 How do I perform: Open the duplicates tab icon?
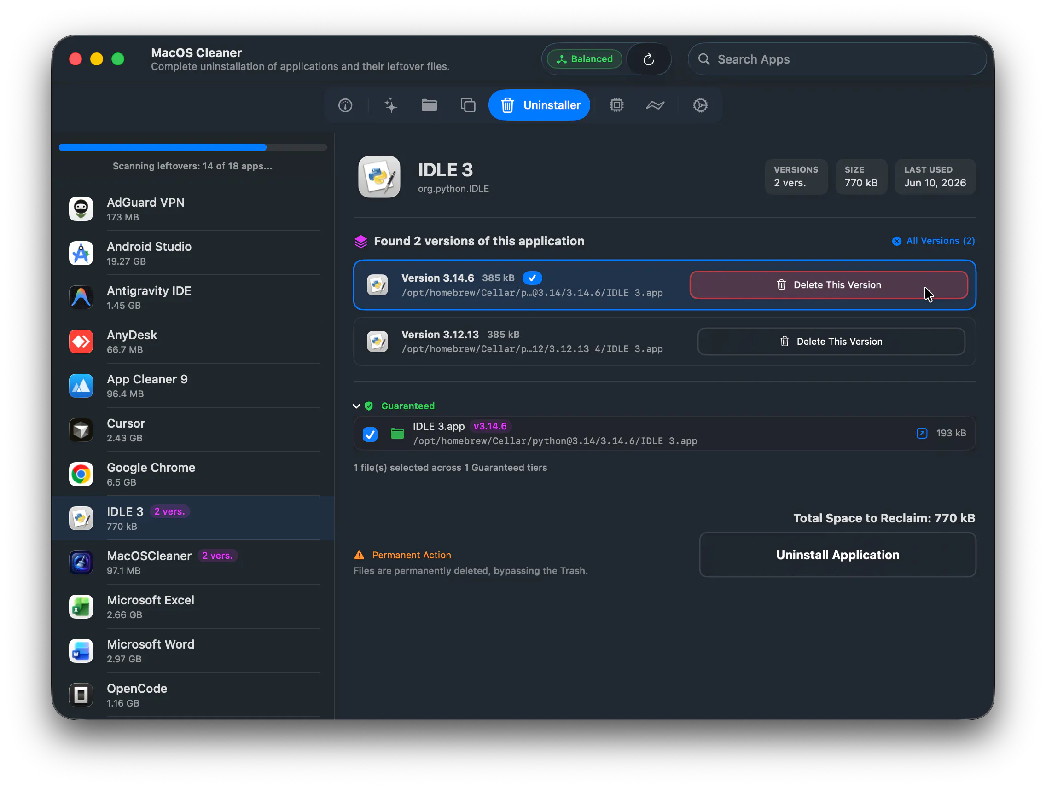[x=468, y=105]
